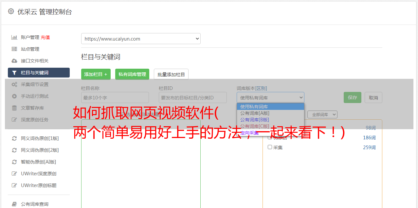Focus the 栏目名称 input field
Viewport: 418px width, 208px height.
115,97
